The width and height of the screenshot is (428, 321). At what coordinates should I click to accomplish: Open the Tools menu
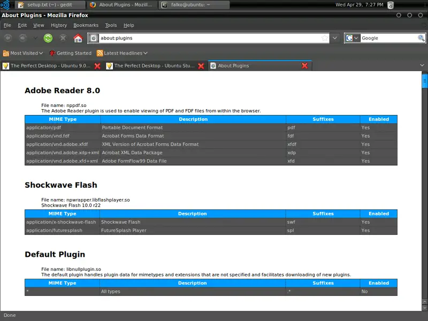(x=111, y=25)
